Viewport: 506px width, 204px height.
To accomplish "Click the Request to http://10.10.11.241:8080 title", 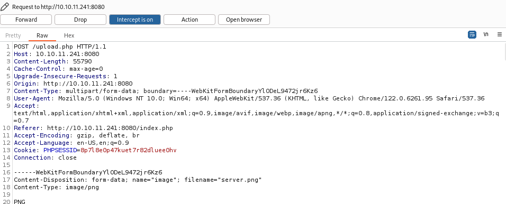I will point(58,7).
